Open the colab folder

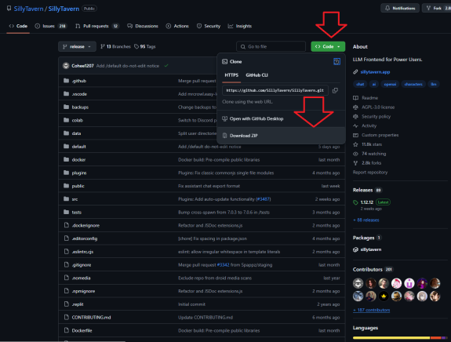[77, 120]
